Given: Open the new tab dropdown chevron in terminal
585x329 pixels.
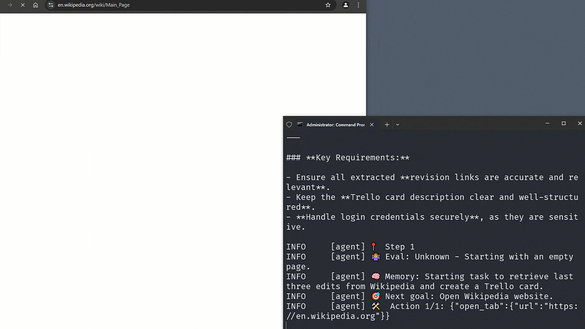Looking at the screenshot, I should click(398, 124).
